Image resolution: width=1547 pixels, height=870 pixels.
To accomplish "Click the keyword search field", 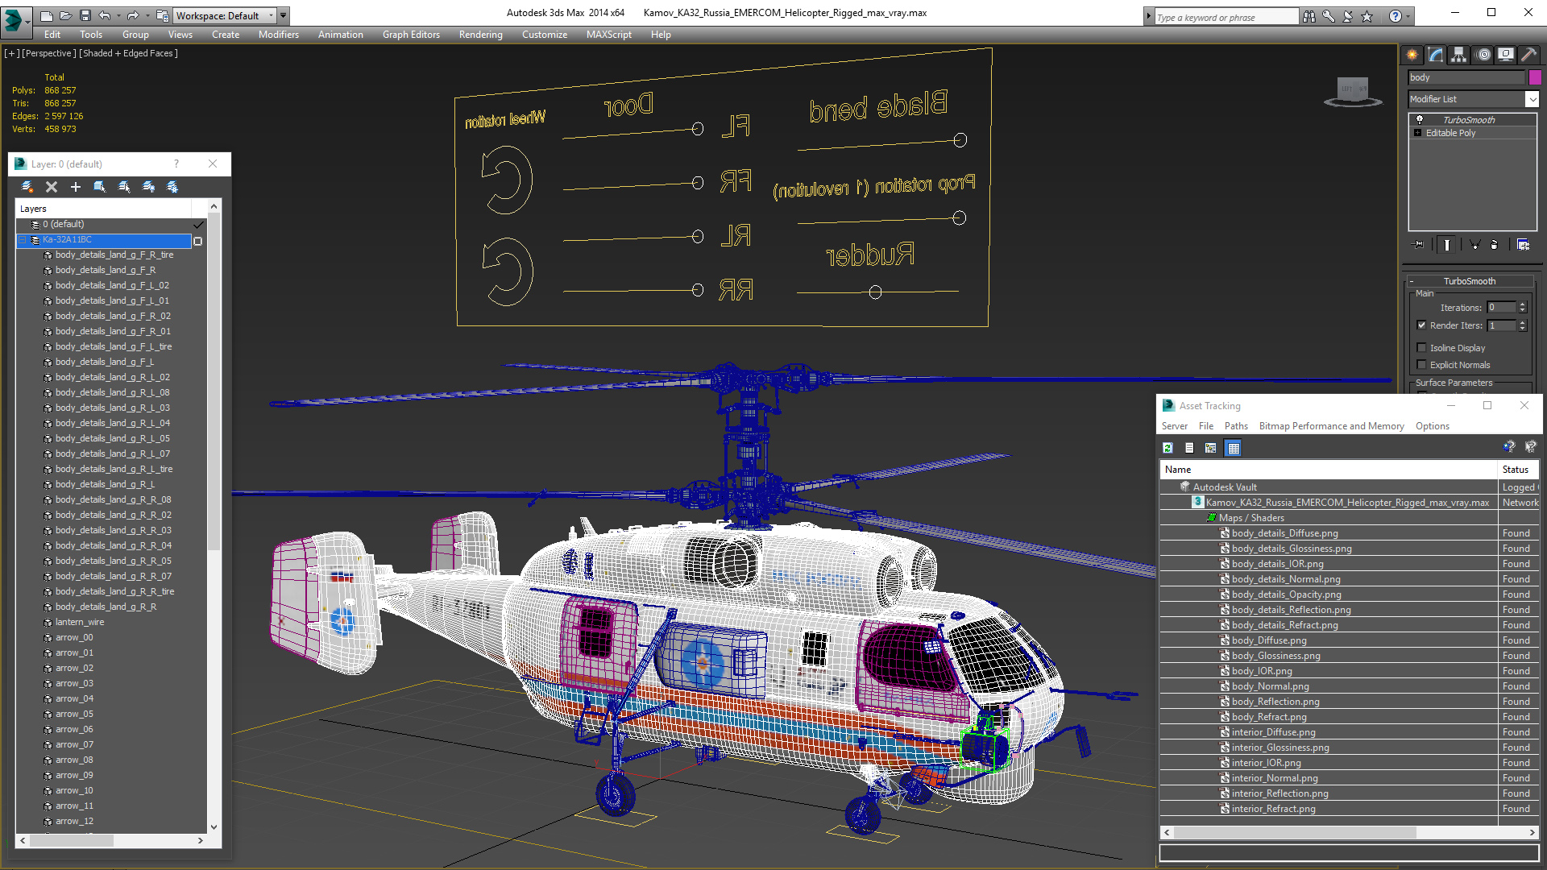I will click(1226, 17).
